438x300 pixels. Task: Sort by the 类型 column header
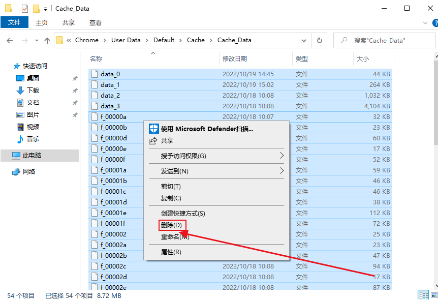pyautogui.click(x=302, y=58)
